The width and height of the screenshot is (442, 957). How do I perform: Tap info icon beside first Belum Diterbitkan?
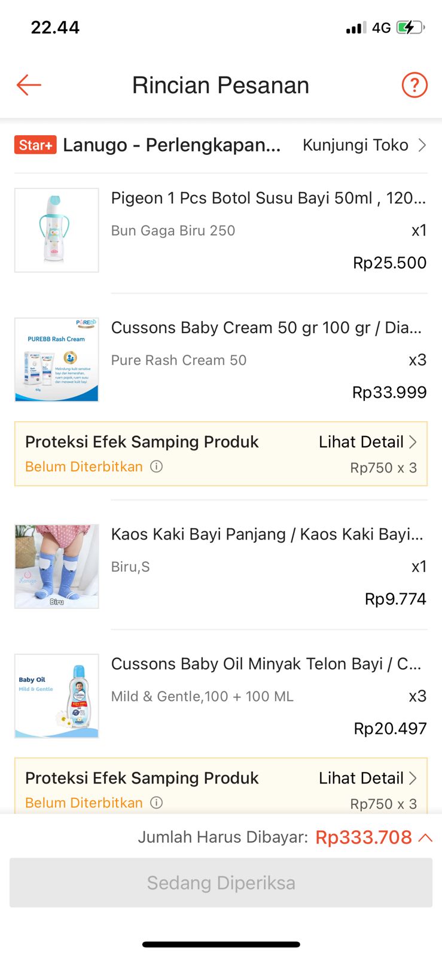[x=156, y=467]
